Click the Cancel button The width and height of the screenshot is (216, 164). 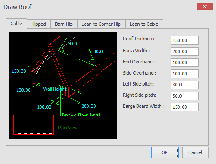(x=195, y=152)
